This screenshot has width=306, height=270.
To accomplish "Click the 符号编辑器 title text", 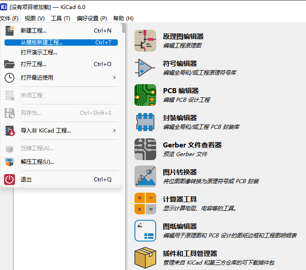I will (180, 63).
